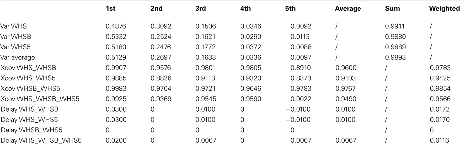The image size is (460, 150).
Task: Select the 3rd column header
Action: click(x=200, y=9)
